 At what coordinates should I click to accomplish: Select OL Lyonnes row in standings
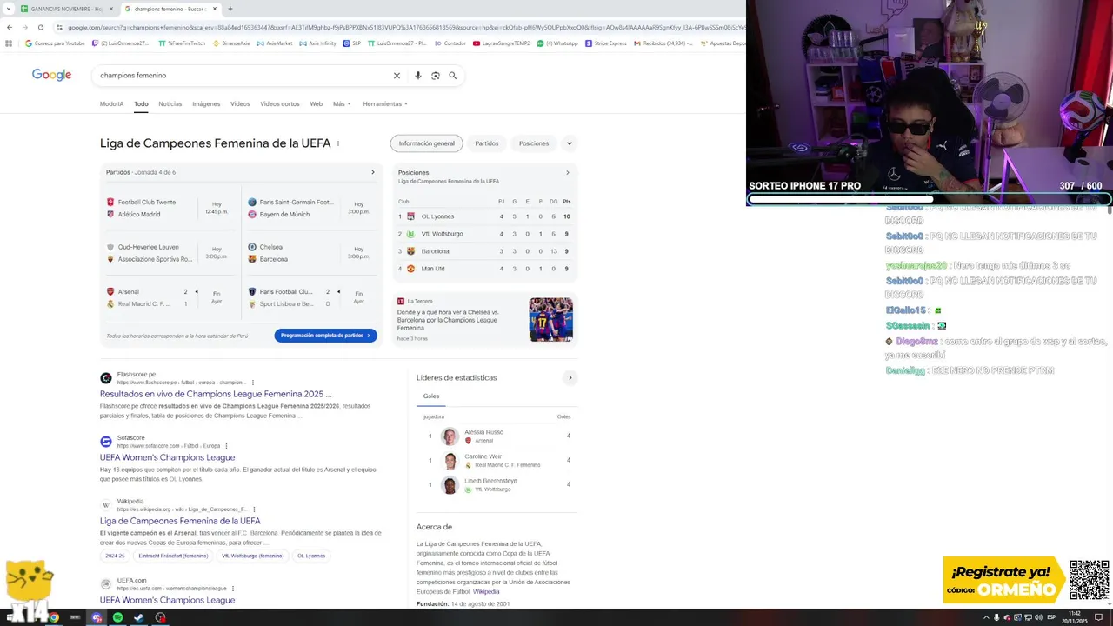[484, 216]
